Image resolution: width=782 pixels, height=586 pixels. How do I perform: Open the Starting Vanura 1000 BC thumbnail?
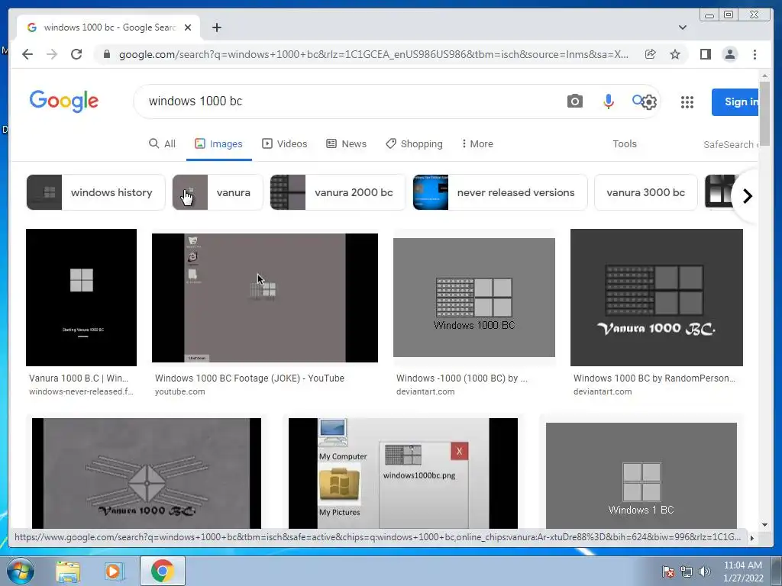coord(81,298)
